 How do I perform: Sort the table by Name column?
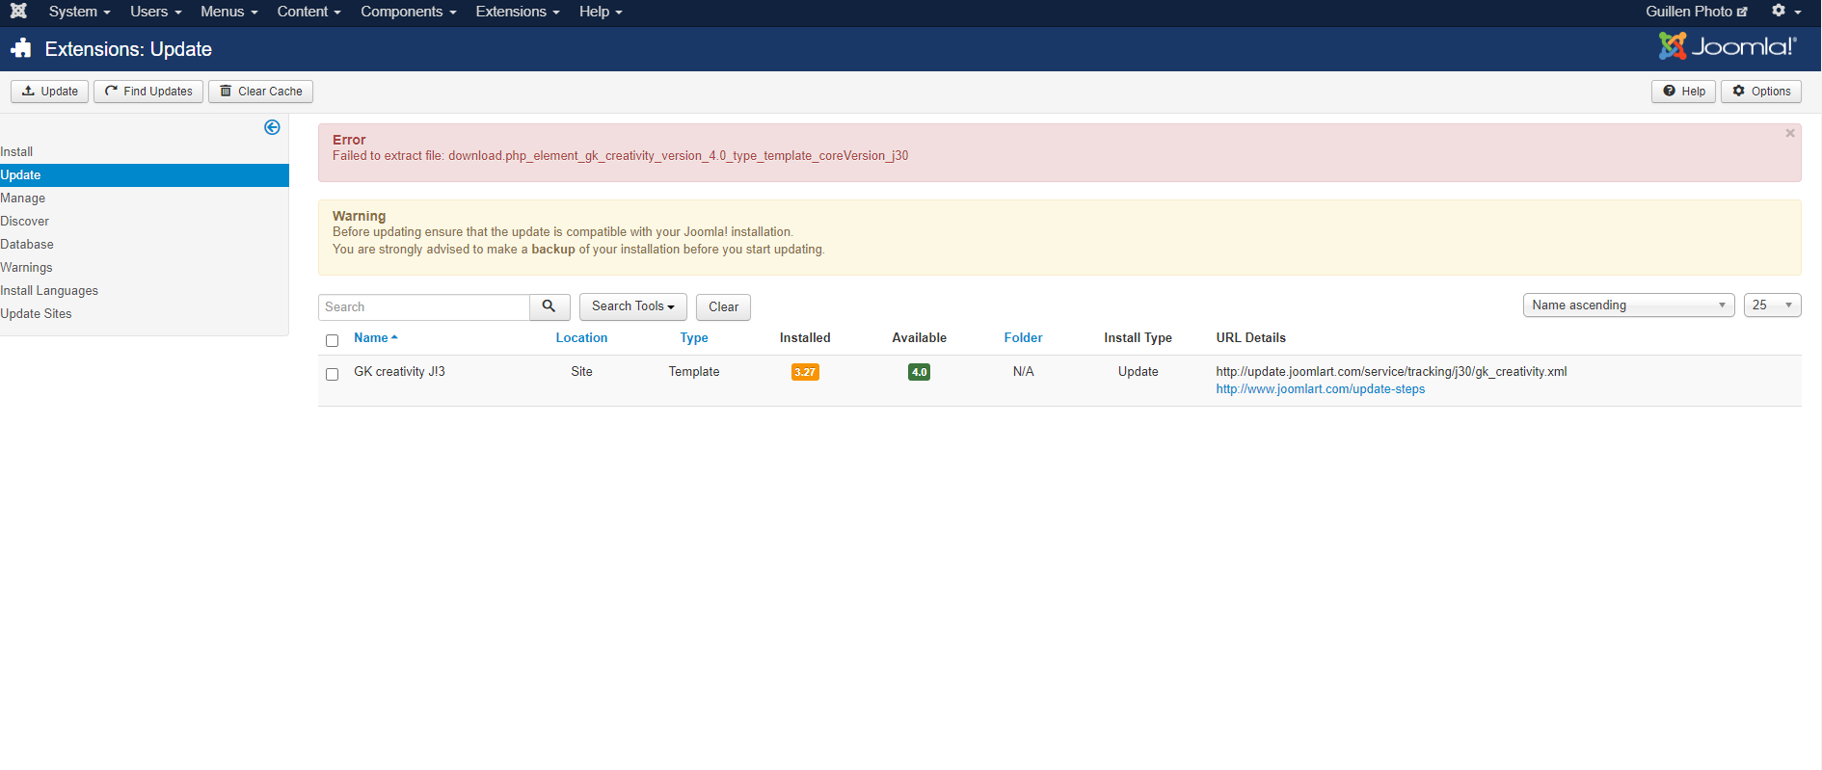[x=375, y=337]
